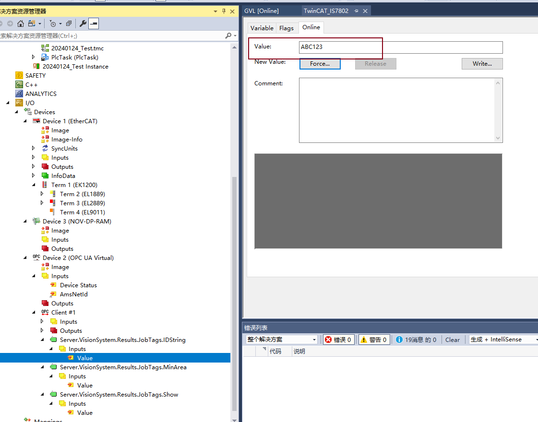Select the ANALYTICS project node
Screen dimensions: 538x422
tap(41, 94)
